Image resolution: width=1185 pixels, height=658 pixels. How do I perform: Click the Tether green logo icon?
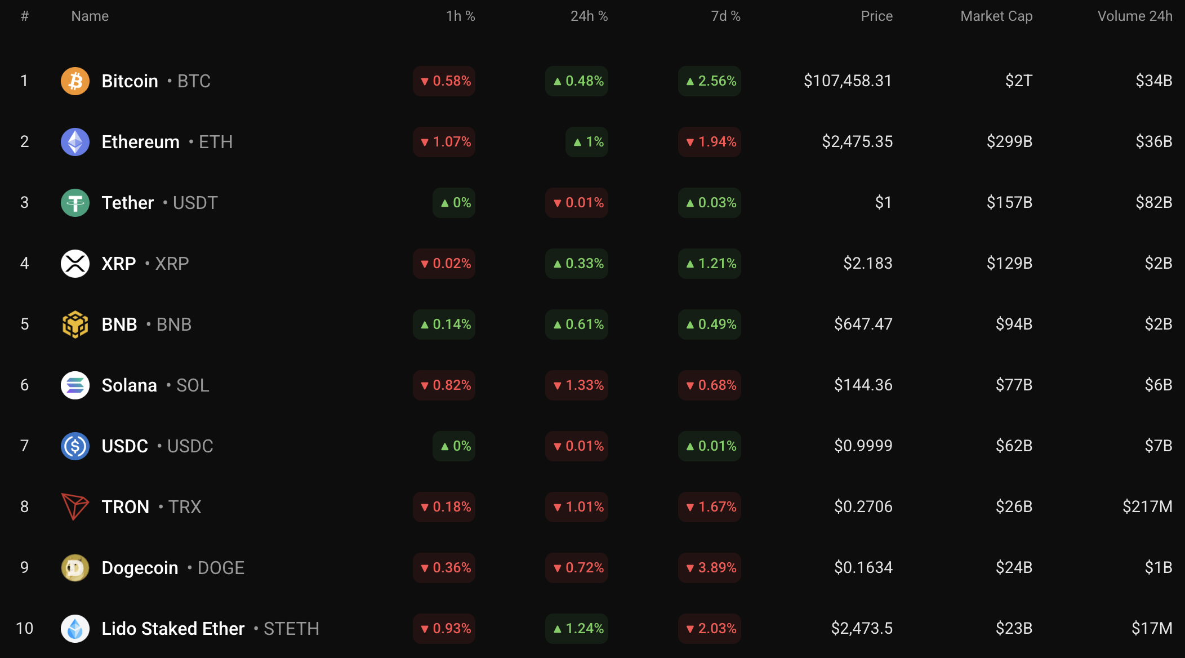click(x=75, y=203)
